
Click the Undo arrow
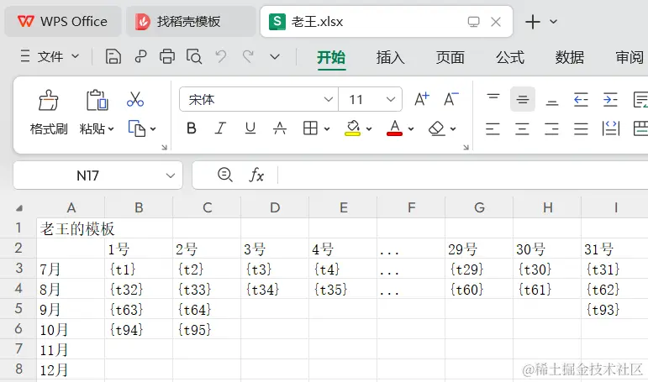click(x=221, y=56)
